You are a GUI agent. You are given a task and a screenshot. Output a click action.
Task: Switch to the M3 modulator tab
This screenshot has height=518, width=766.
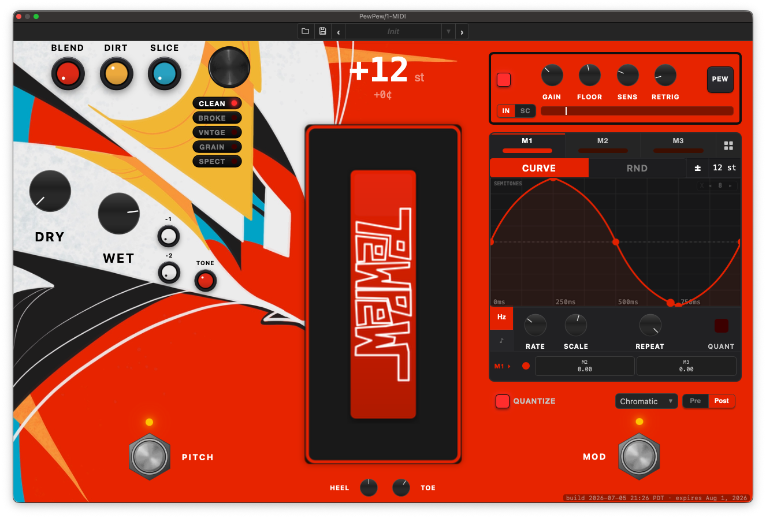678,145
